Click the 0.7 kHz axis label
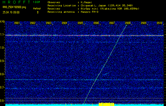This screenshot has height=106, width=166. coord(2,87)
